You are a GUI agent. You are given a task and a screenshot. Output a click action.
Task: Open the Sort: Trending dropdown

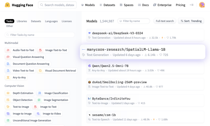click(x=191, y=21)
